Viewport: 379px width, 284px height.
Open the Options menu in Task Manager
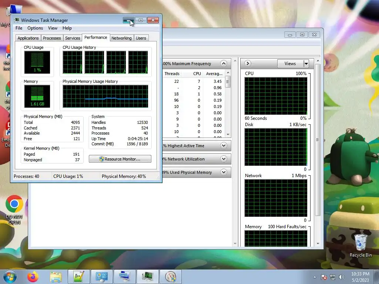click(x=35, y=28)
